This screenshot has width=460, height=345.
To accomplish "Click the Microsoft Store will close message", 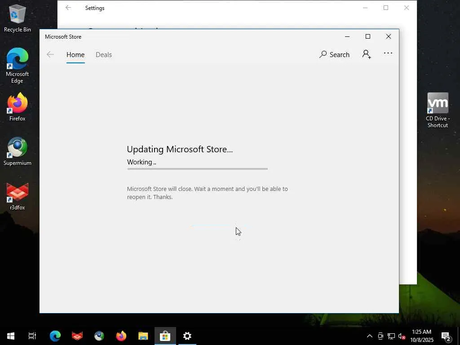I will point(208,193).
